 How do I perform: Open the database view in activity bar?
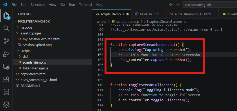click(6, 92)
